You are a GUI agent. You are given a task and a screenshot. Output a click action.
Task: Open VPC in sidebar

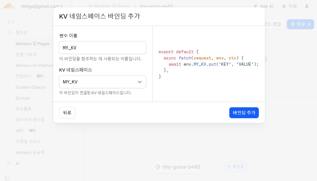20,131
